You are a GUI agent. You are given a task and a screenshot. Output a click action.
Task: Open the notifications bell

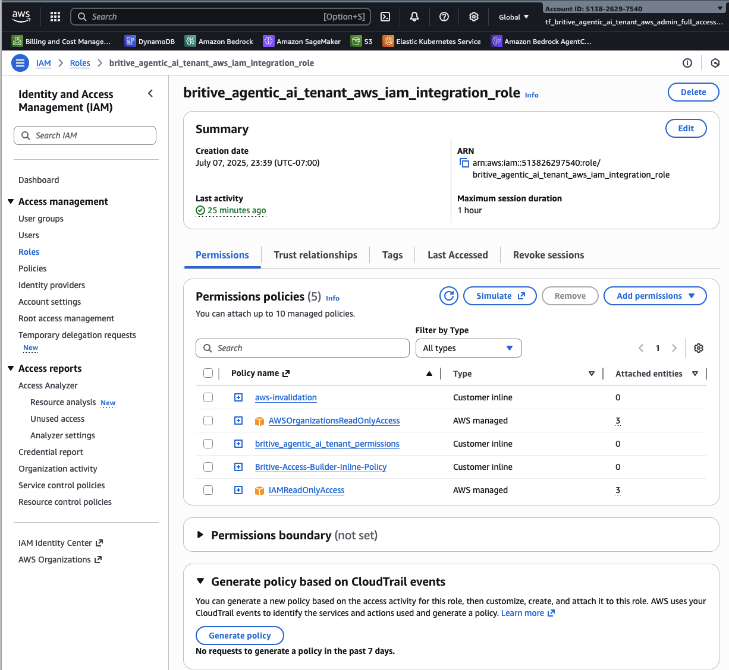tap(414, 17)
